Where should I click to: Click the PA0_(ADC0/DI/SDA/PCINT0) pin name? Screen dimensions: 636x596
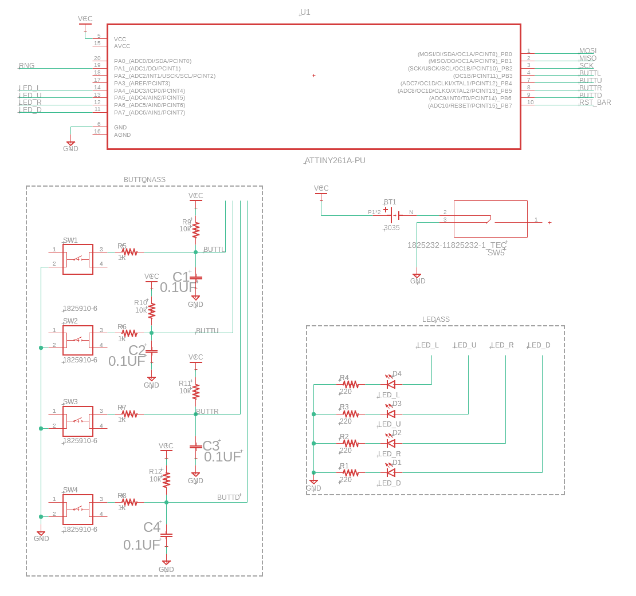[152, 61]
